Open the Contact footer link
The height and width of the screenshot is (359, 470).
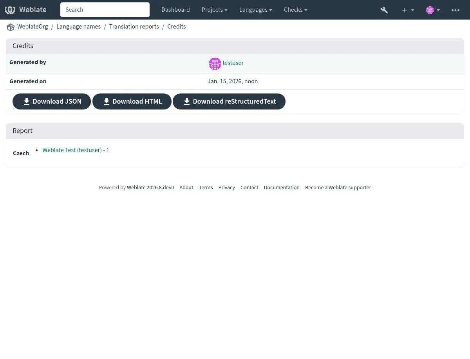249,188
